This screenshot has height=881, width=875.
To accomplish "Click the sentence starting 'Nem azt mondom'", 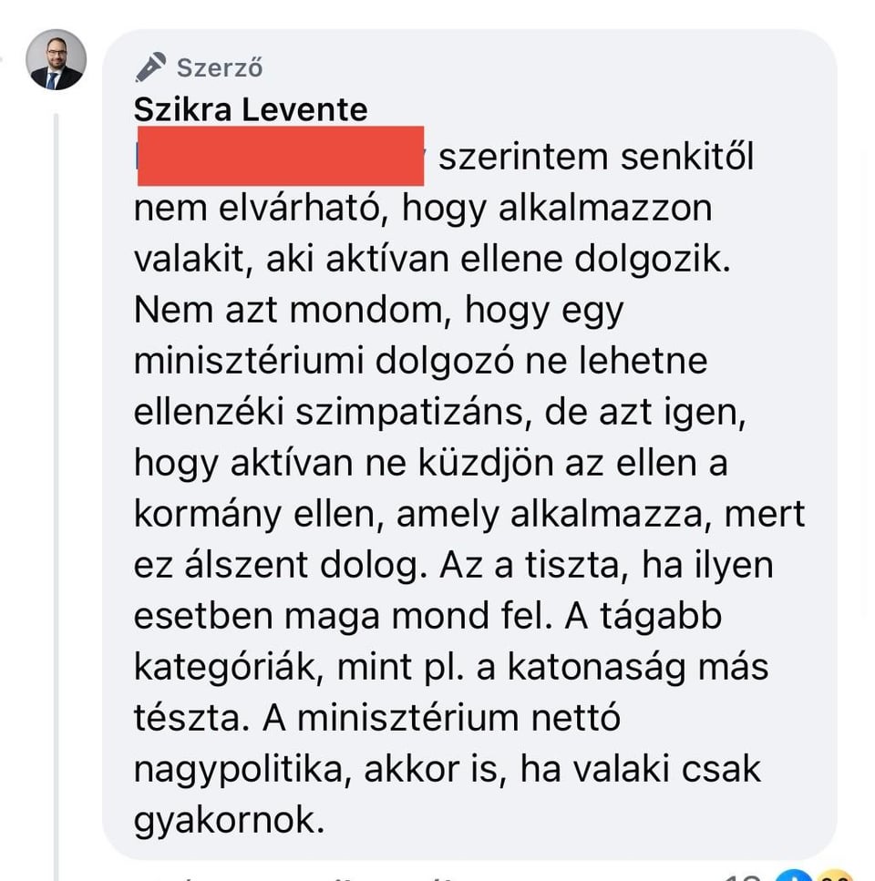I will tap(379, 310).
